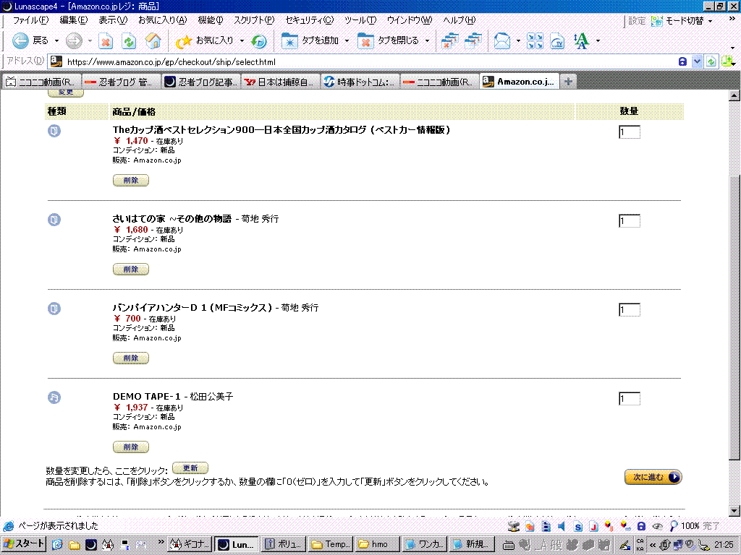The height and width of the screenshot is (555, 741).
Task: Click the Windows スタート button
Action: [x=24, y=544]
